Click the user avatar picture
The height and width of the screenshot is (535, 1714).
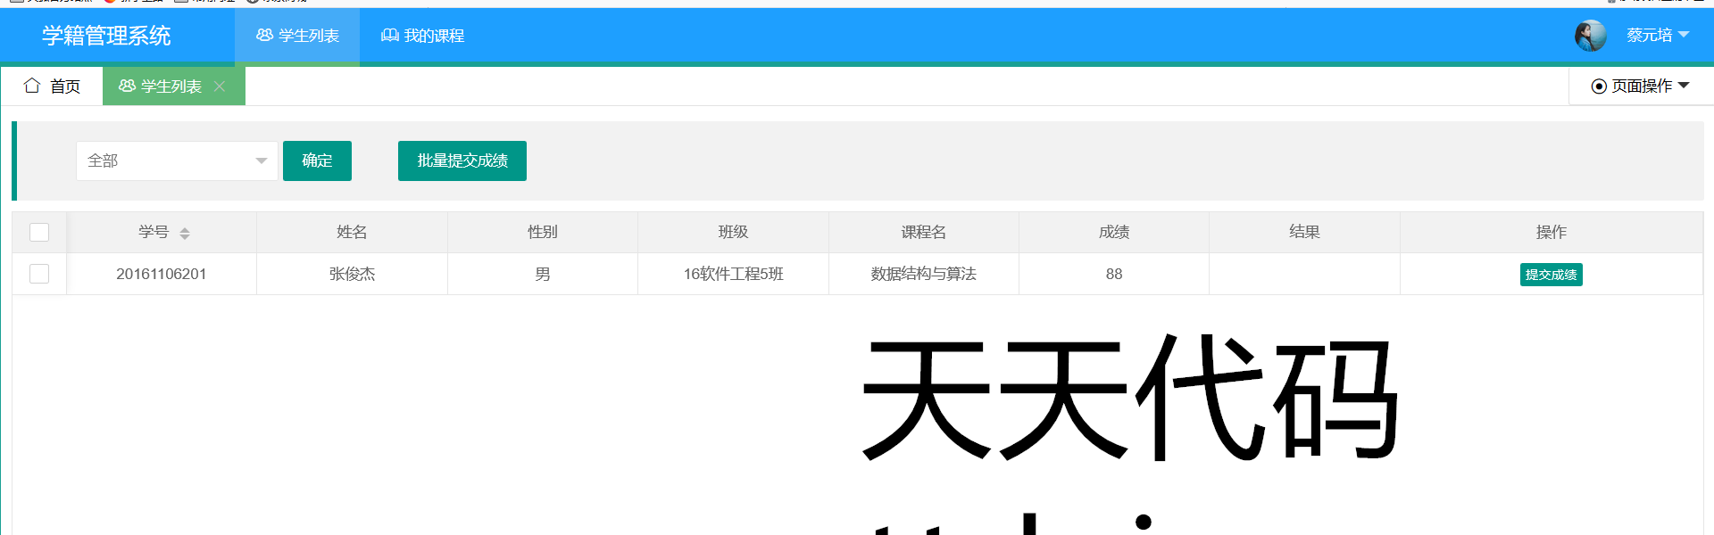[x=1590, y=36]
